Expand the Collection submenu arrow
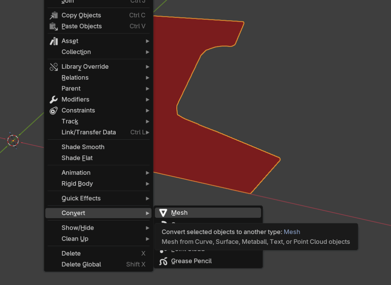This screenshot has width=391, height=285. pyautogui.click(x=147, y=52)
